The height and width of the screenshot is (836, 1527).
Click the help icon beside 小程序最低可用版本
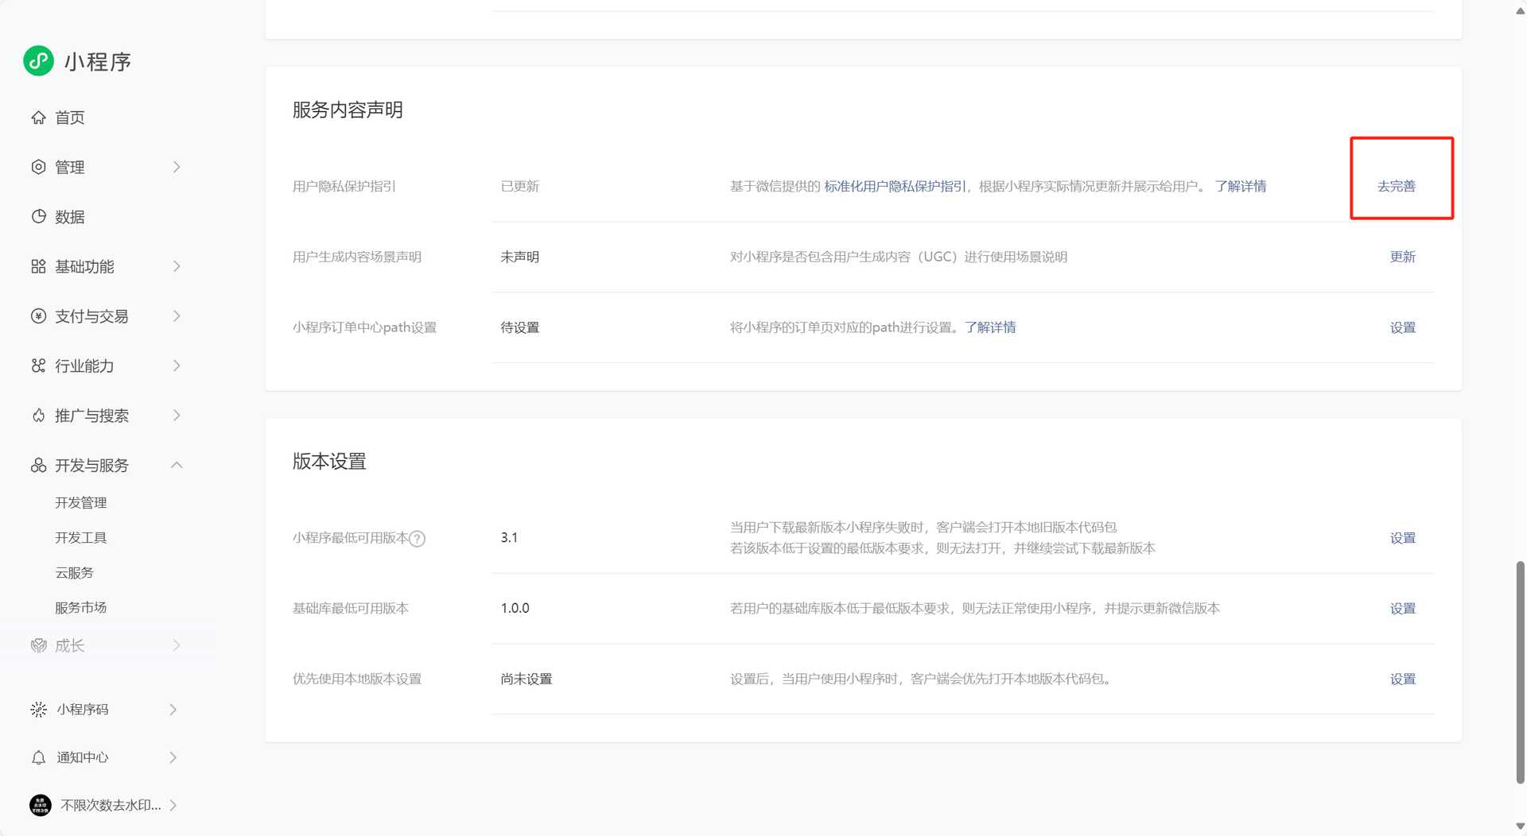418,539
